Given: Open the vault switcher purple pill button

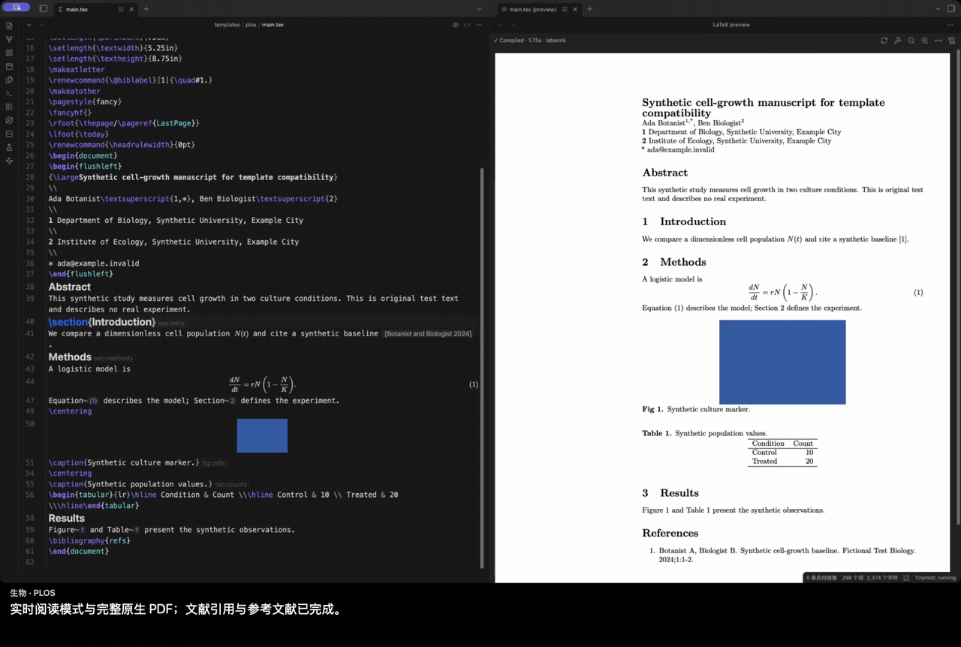Looking at the screenshot, I should (x=17, y=8).
